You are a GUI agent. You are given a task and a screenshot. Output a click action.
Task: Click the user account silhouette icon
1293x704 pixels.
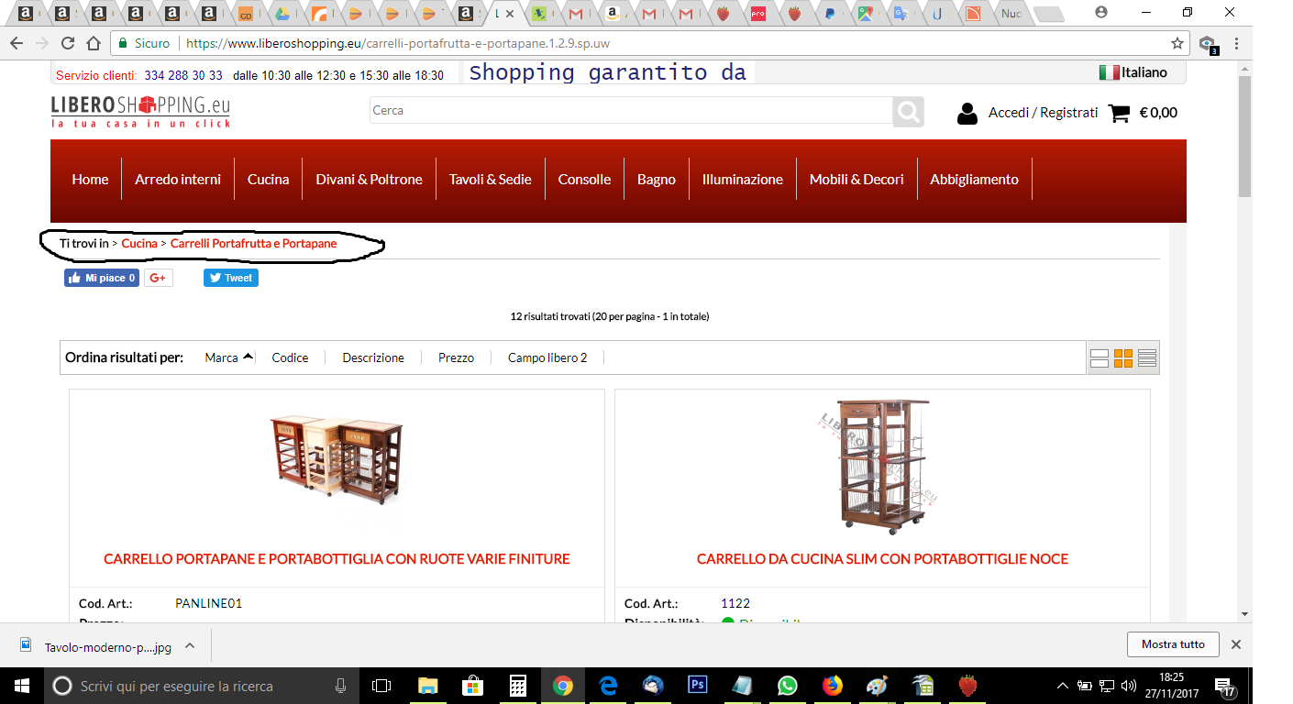tap(967, 114)
